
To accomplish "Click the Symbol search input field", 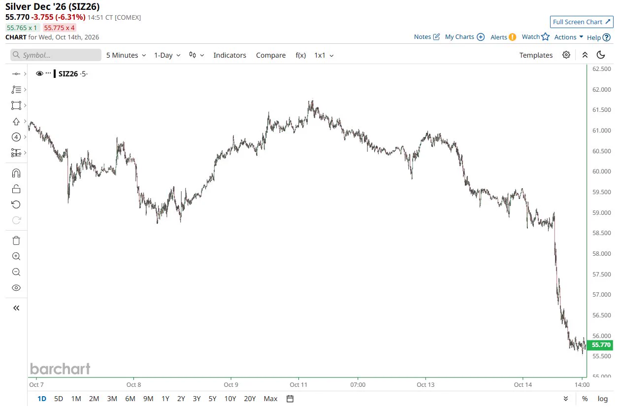I will click(x=56, y=55).
